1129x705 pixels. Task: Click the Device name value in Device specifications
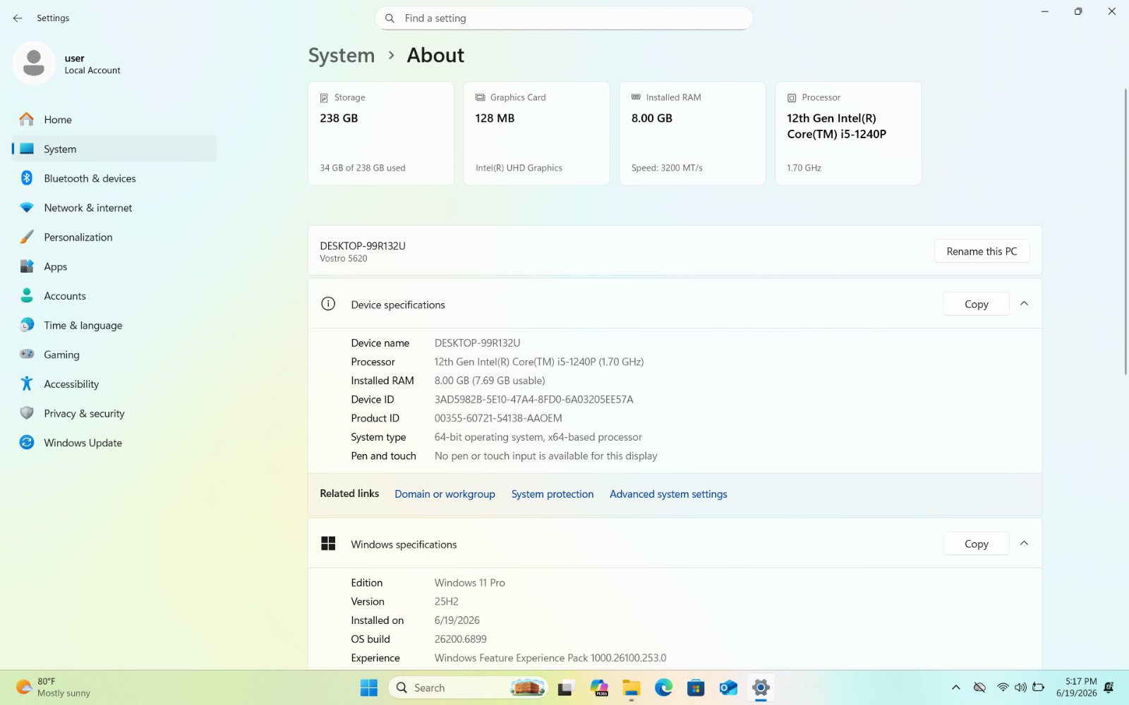pyautogui.click(x=478, y=343)
